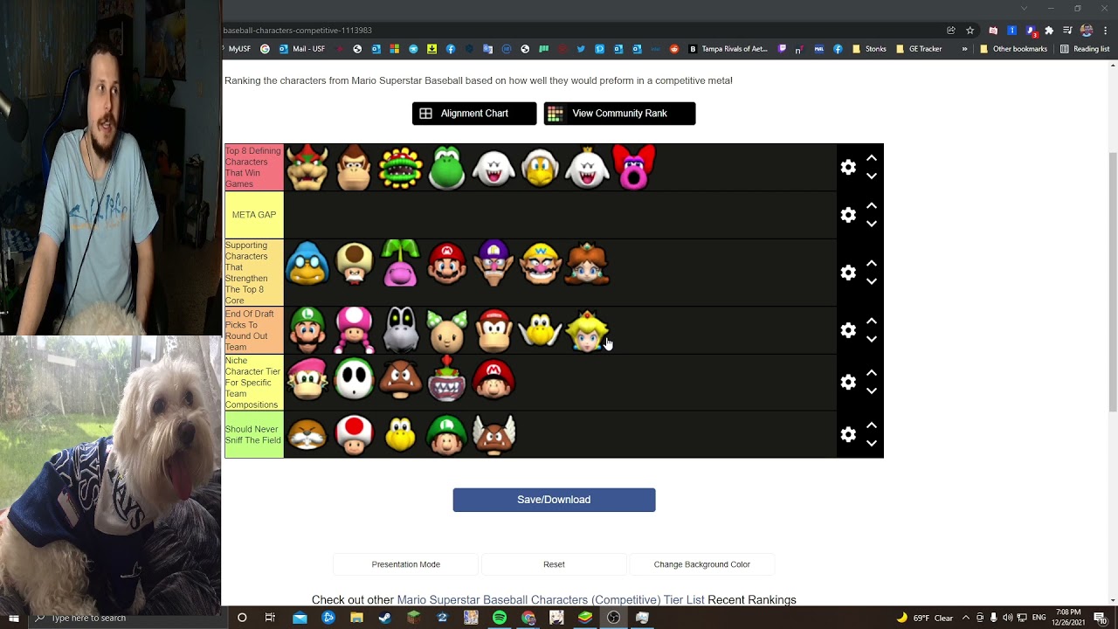Move Should Never Sniff row up

coord(872,425)
